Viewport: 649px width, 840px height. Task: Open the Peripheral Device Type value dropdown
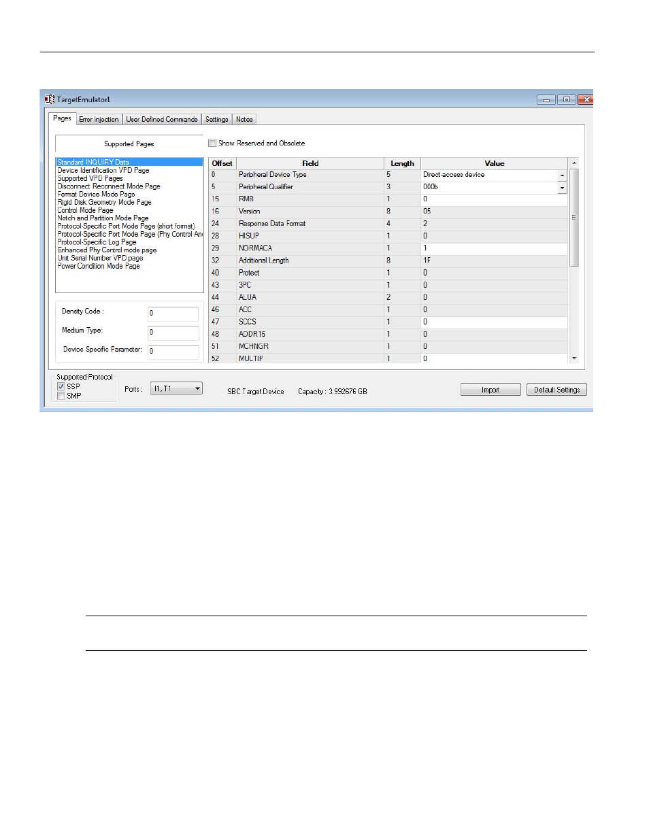(562, 175)
